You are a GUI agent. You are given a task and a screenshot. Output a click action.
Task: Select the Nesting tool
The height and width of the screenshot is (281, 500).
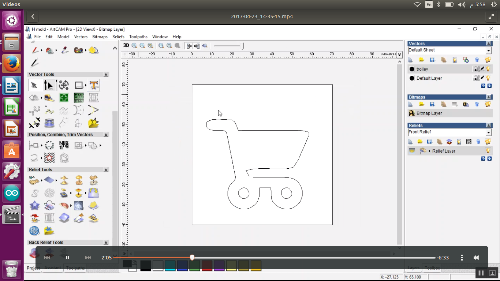pos(64,145)
